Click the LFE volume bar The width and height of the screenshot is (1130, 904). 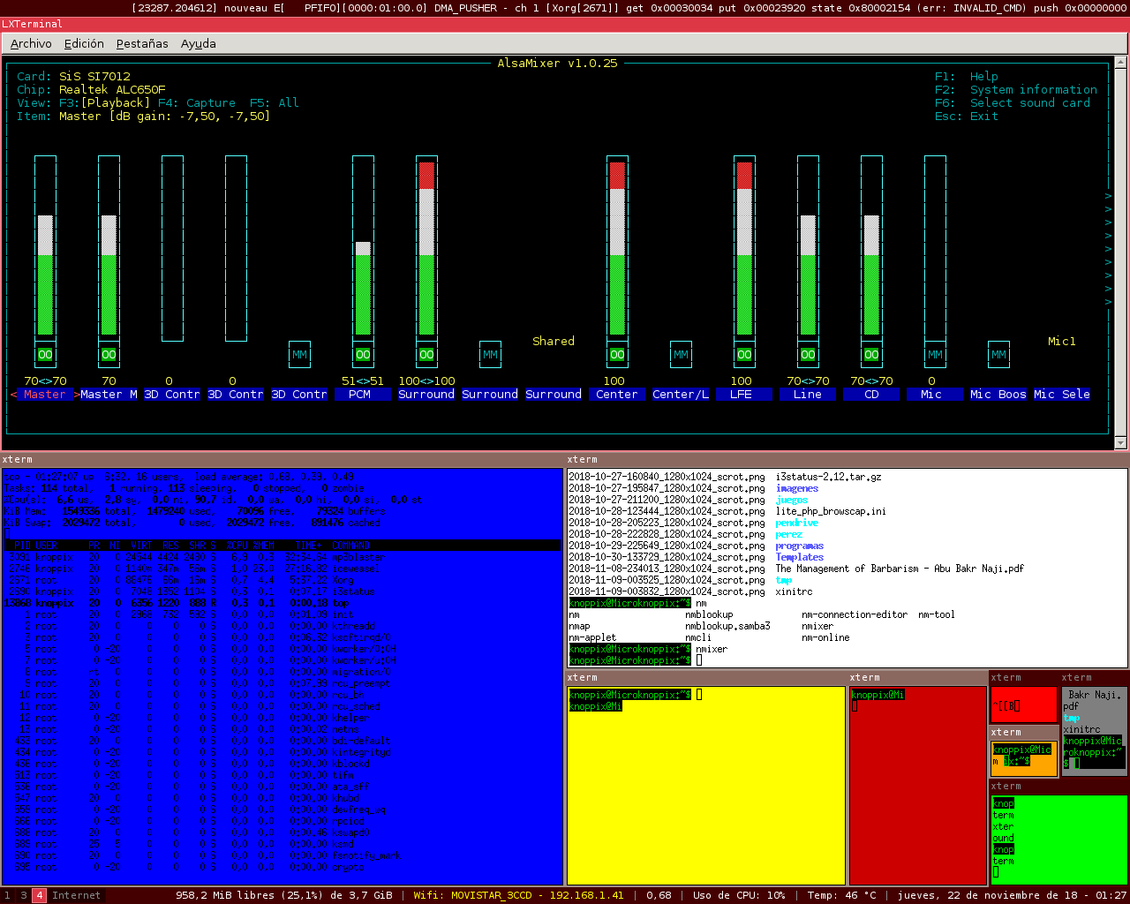click(x=744, y=248)
